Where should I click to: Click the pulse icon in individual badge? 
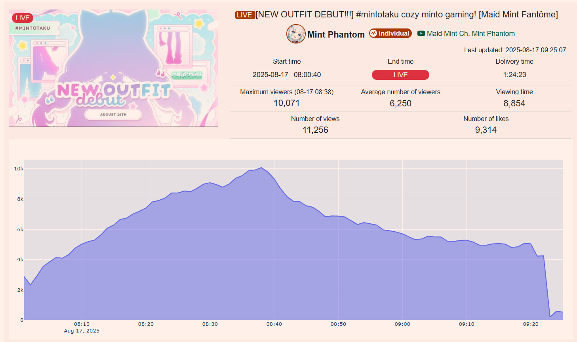coord(373,33)
